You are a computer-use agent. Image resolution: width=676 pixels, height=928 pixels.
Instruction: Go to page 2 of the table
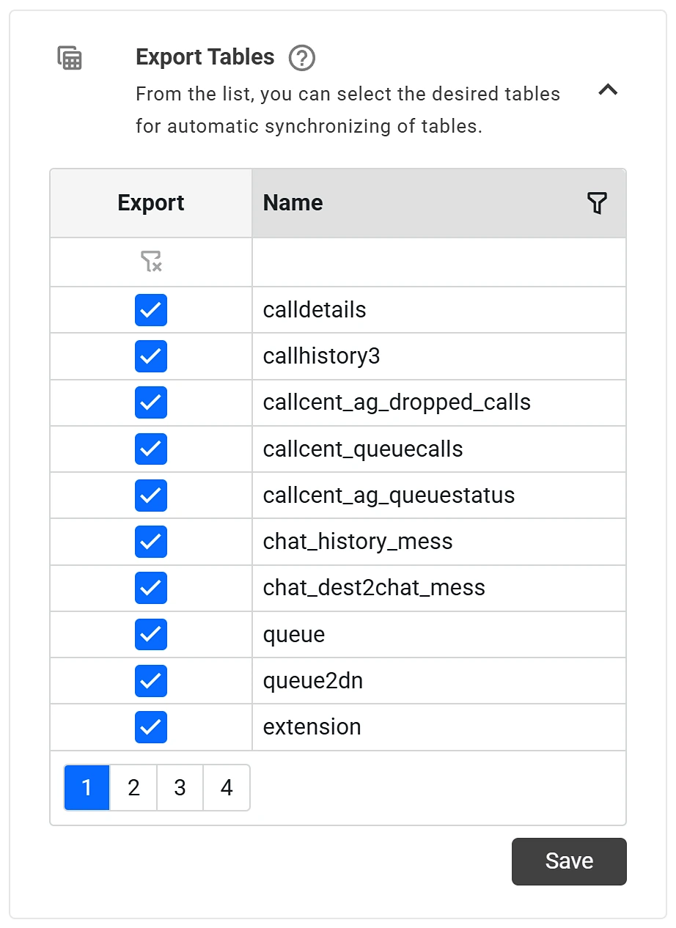(133, 788)
